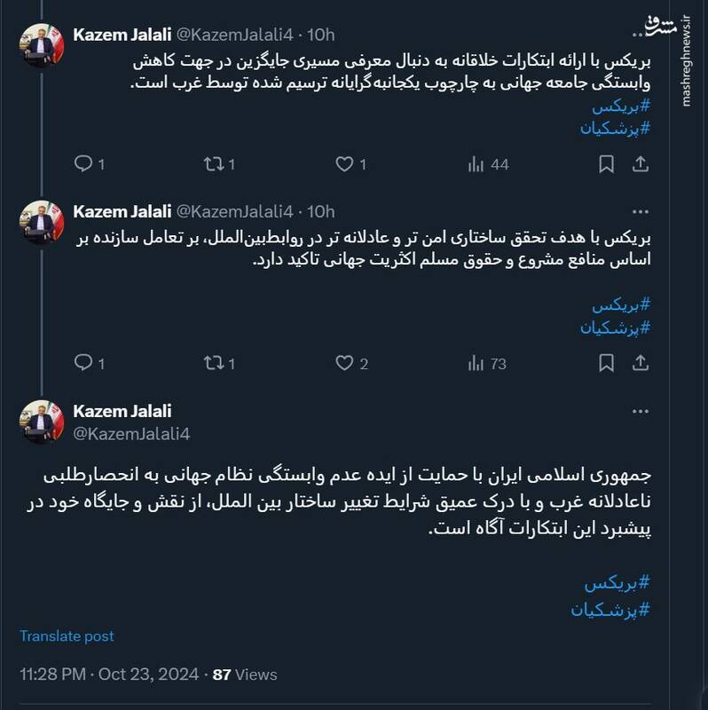The height and width of the screenshot is (710, 708).
Task: Unlike the second tweet showing 2 likes
Action: tap(345, 363)
